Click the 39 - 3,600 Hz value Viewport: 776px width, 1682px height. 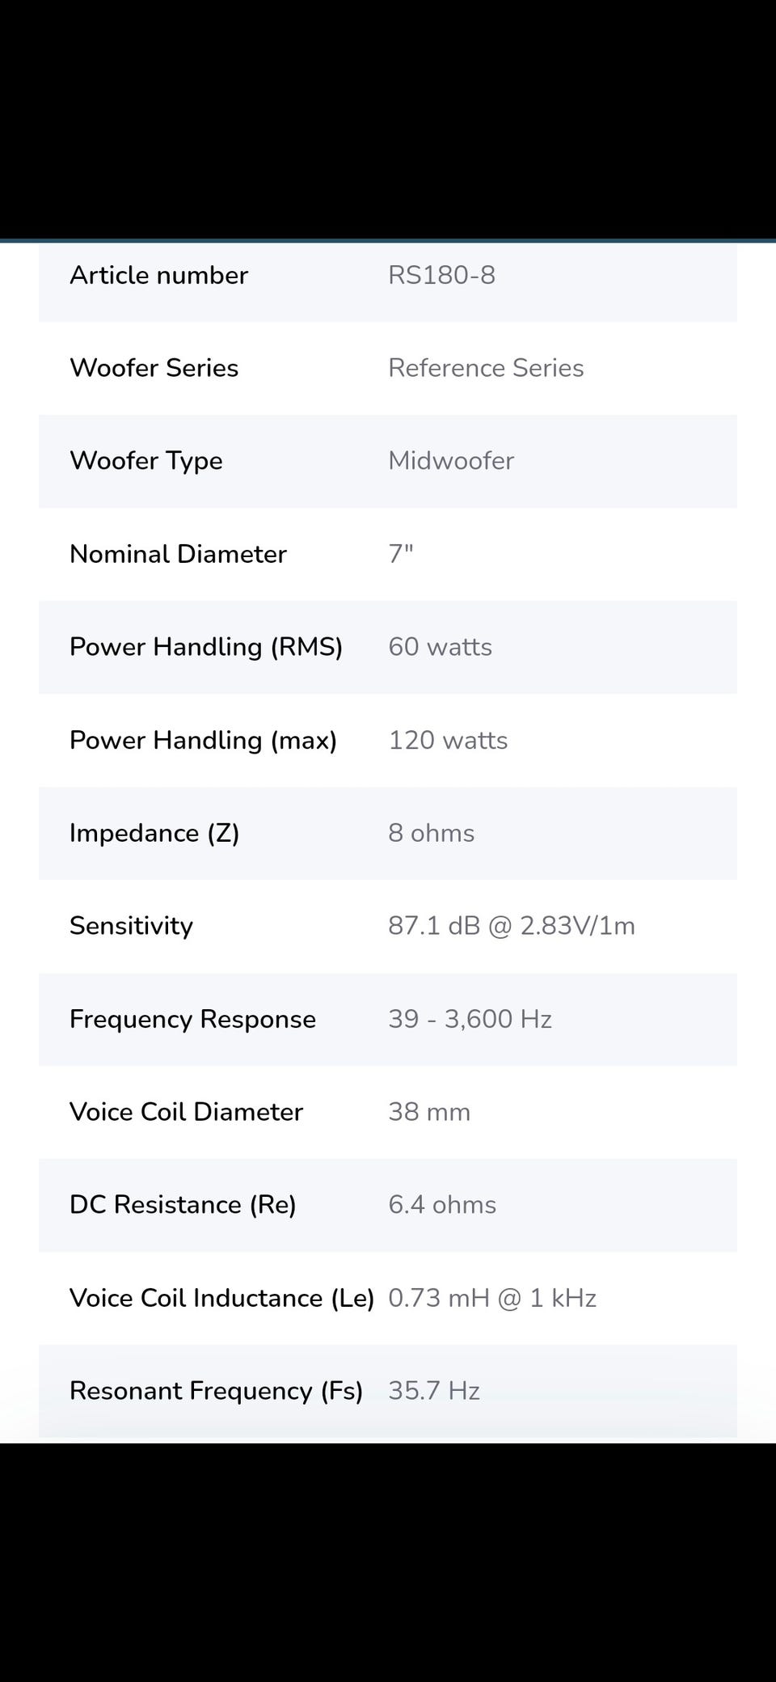click(x=470, y=1019)
